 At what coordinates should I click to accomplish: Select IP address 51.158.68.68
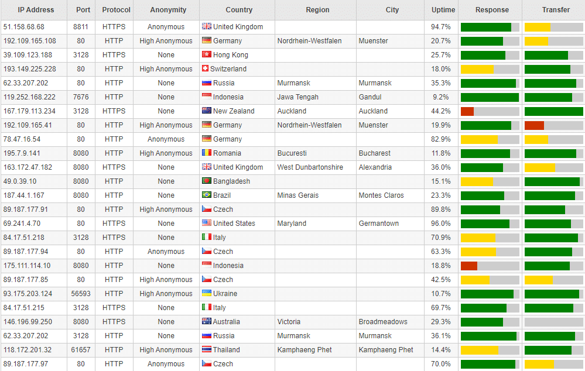(24, 27)
